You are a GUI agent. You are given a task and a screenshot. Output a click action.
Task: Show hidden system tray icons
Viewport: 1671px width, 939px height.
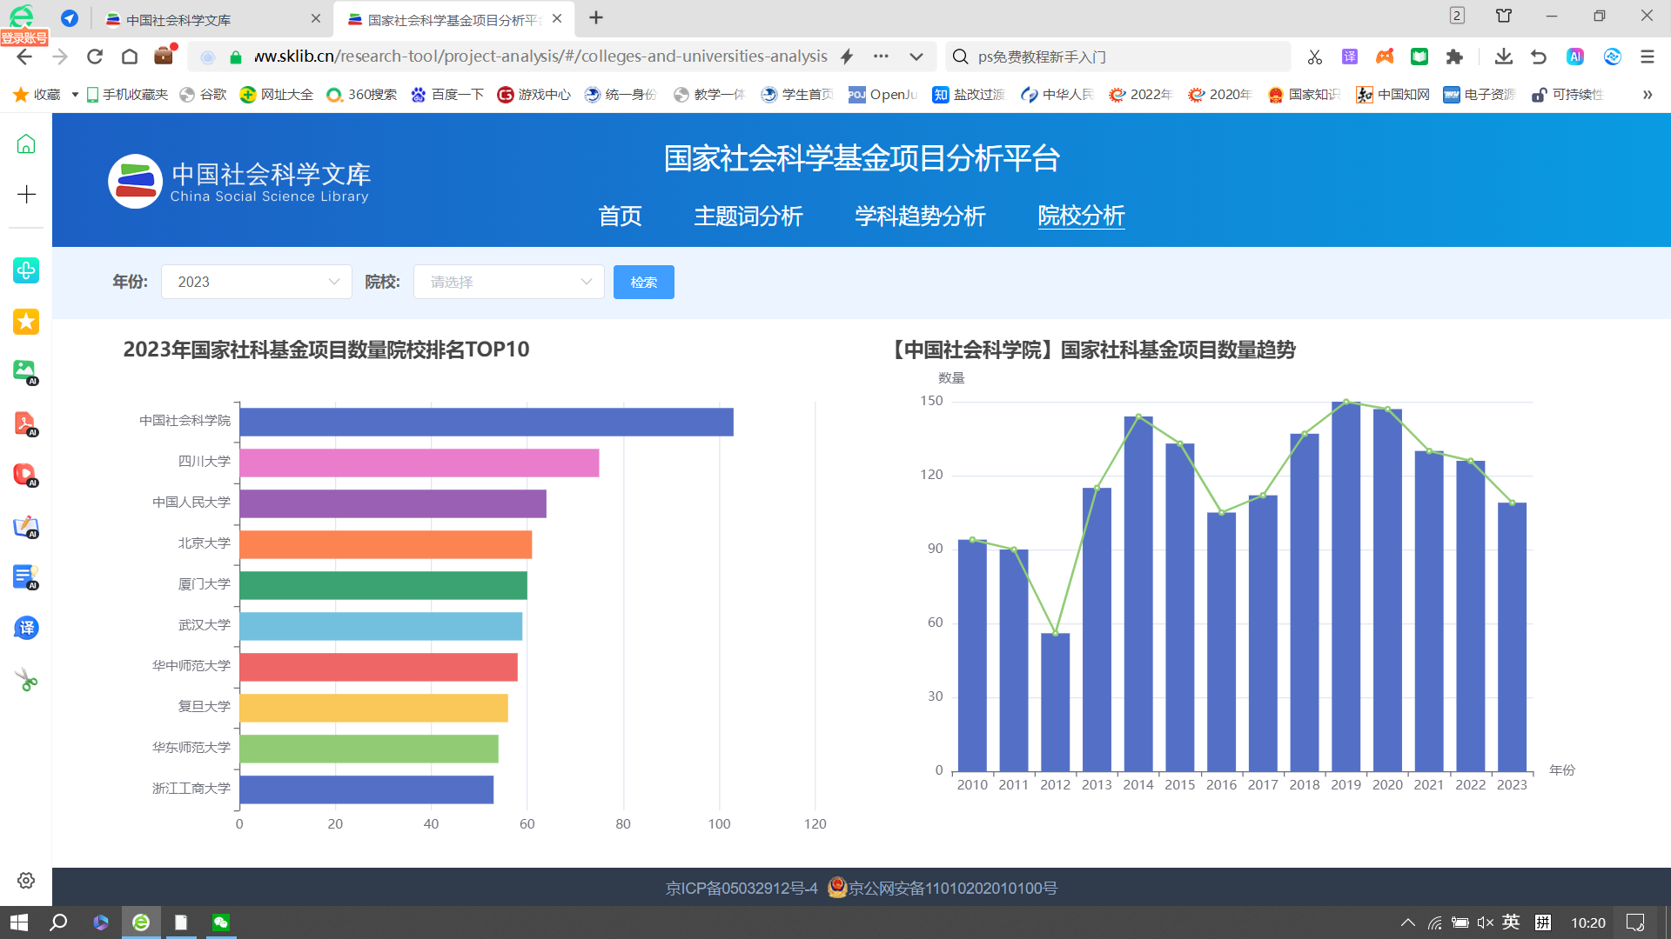[x=1407, y=922]
